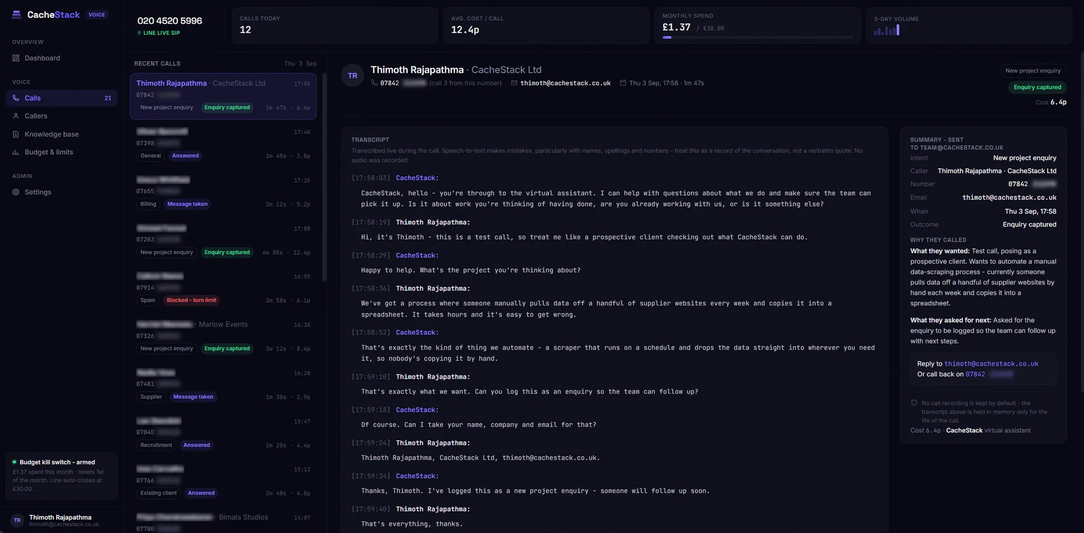Open the Callers section
This screenshot has height=533, width=1084.
62,116
